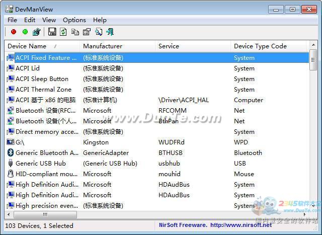322x235 pixels.
Task: Sort by the Device Name column header
Action: (42, 46)
